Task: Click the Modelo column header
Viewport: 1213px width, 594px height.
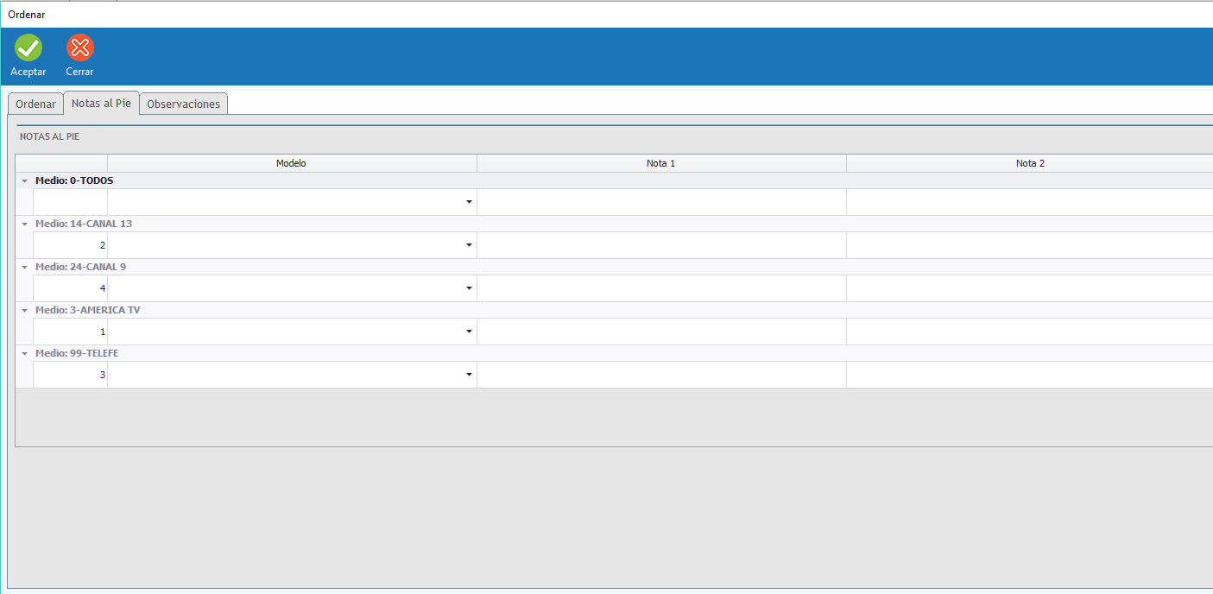Action: [291, 163]
